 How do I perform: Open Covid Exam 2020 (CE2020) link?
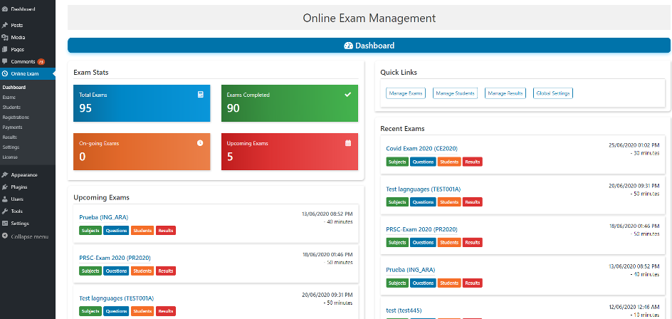tap(421, 149)
